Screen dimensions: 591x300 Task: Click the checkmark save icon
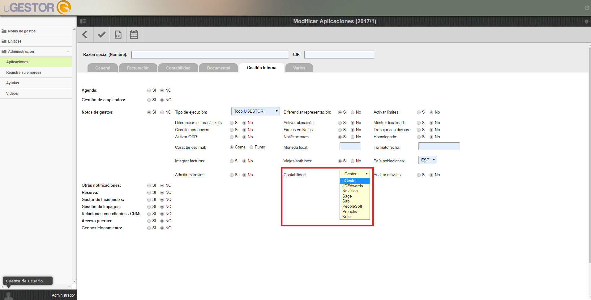(x=101, y=35)
